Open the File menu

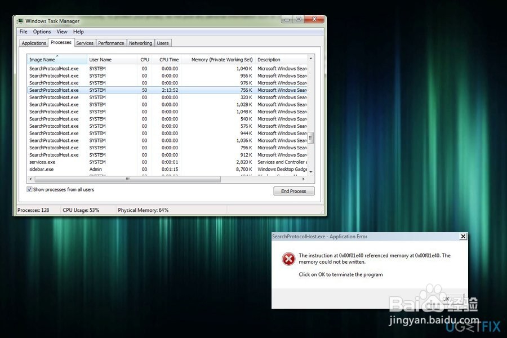[x=23, y=32]
